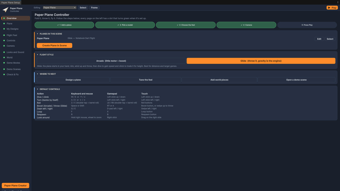
Task: Collapse the Default Controls section
Action: [37, 89]
